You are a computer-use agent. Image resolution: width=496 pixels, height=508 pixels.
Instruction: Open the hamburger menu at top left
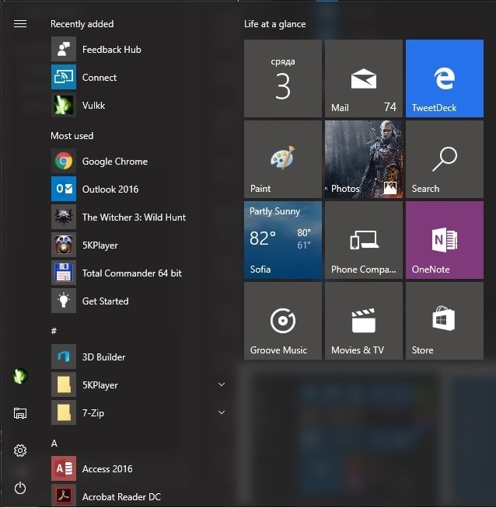20,24
